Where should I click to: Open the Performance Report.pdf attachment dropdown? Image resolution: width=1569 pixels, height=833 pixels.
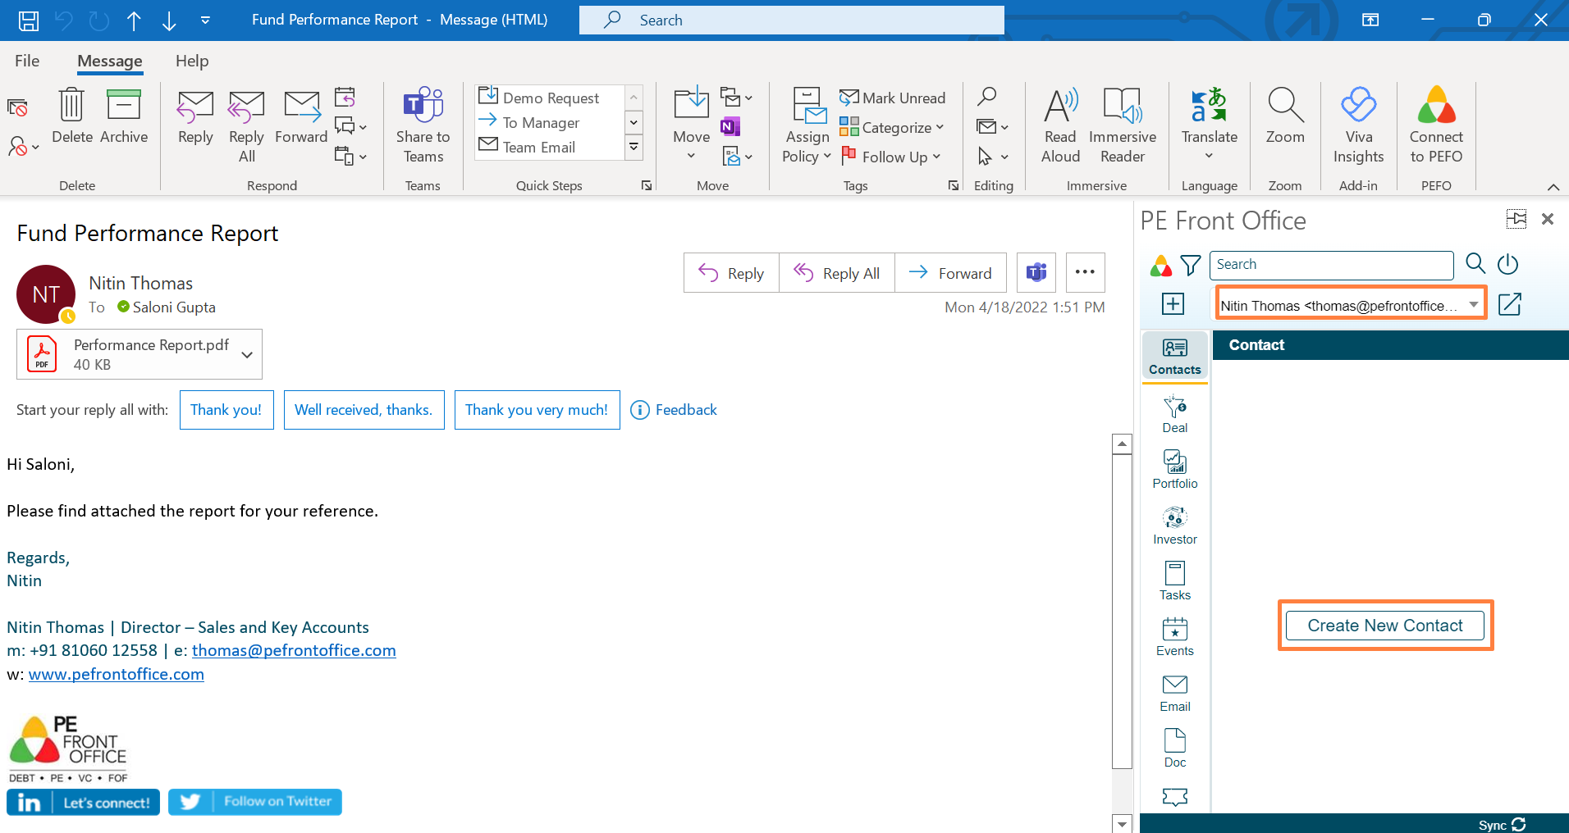(247, 354)
